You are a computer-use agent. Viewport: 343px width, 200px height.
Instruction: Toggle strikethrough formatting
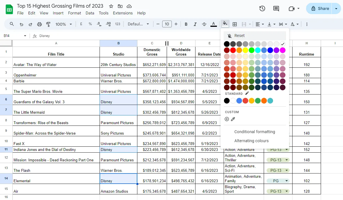(x=204, y=24)
